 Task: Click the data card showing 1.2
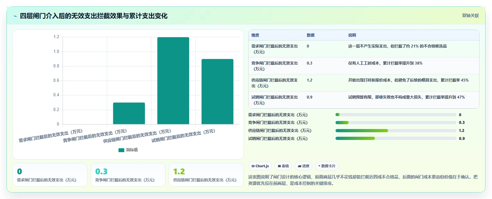(x=206, y=175)
